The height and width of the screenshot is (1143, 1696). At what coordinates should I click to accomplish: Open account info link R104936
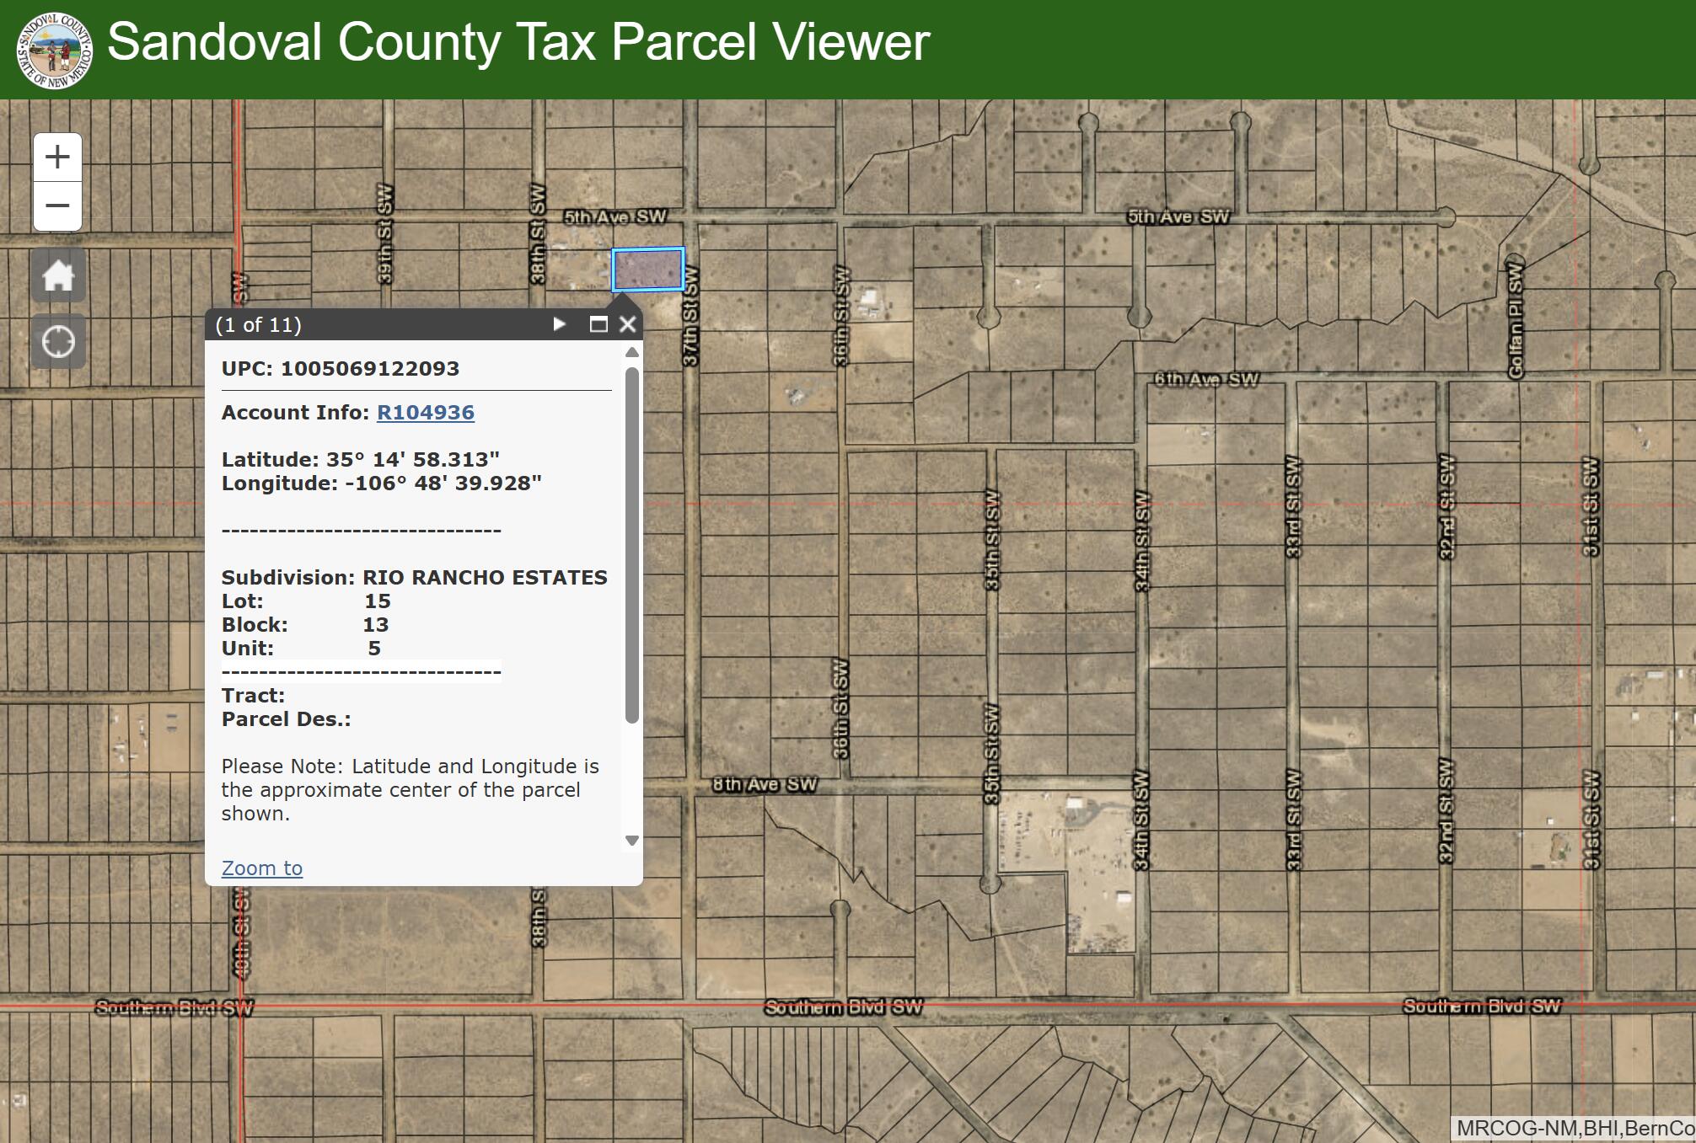click(x=425, y=413)
